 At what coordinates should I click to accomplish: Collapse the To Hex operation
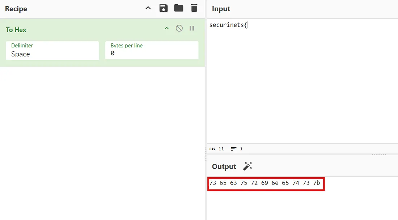166,28
